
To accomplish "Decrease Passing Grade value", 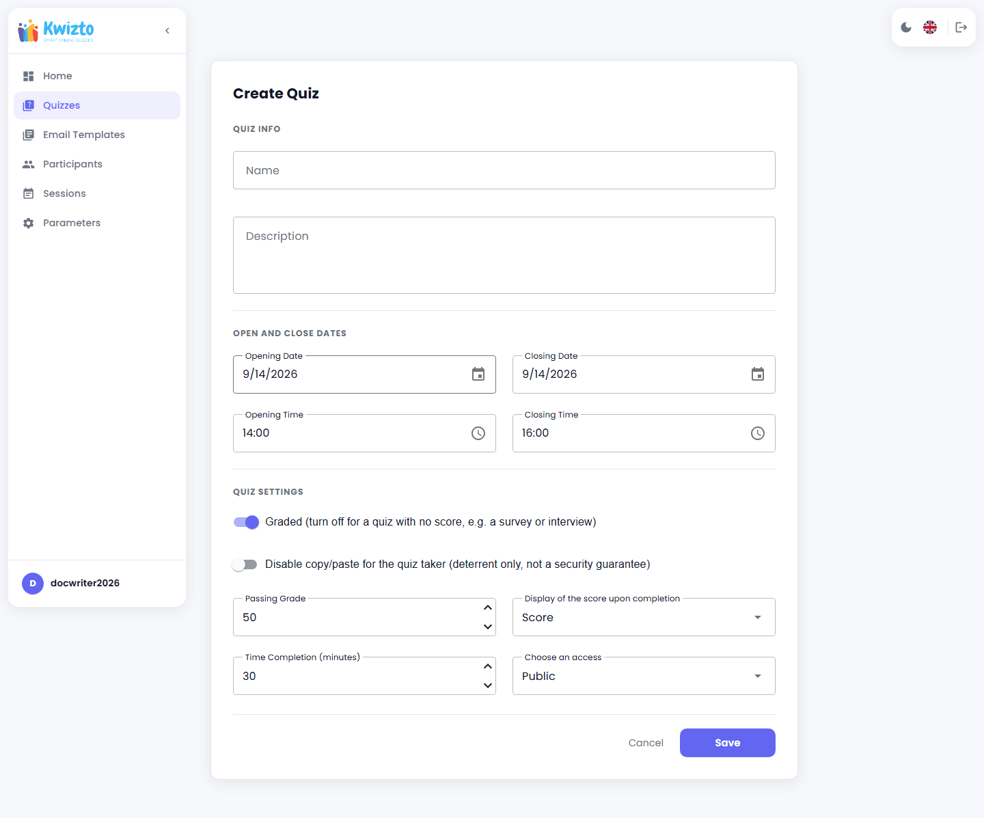I will (x=488, y=627).
